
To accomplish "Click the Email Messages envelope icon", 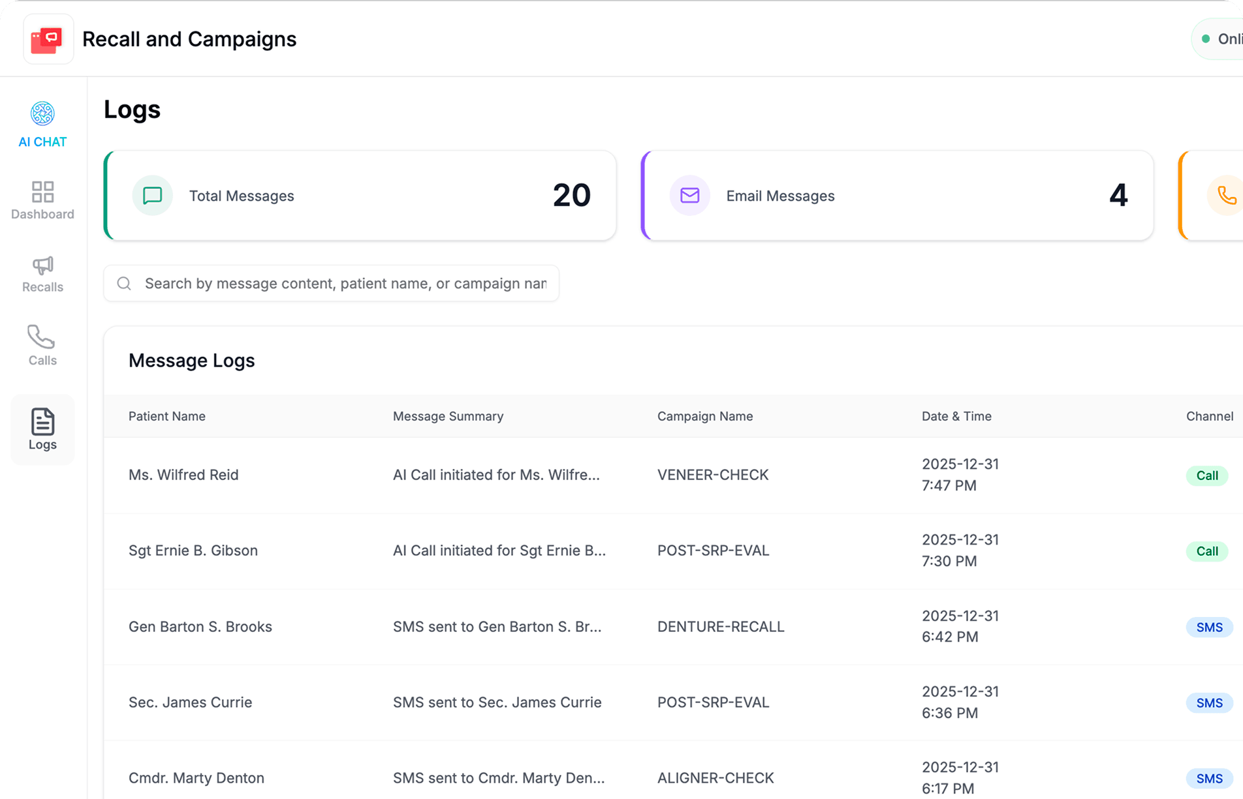I will 689,196.
